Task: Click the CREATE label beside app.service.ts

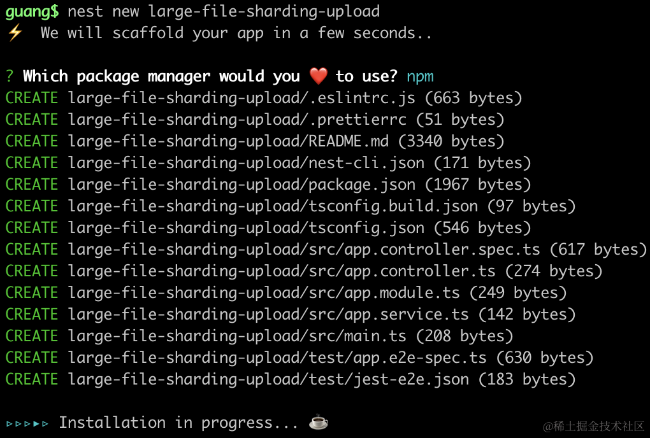Action: pos(32,314)
